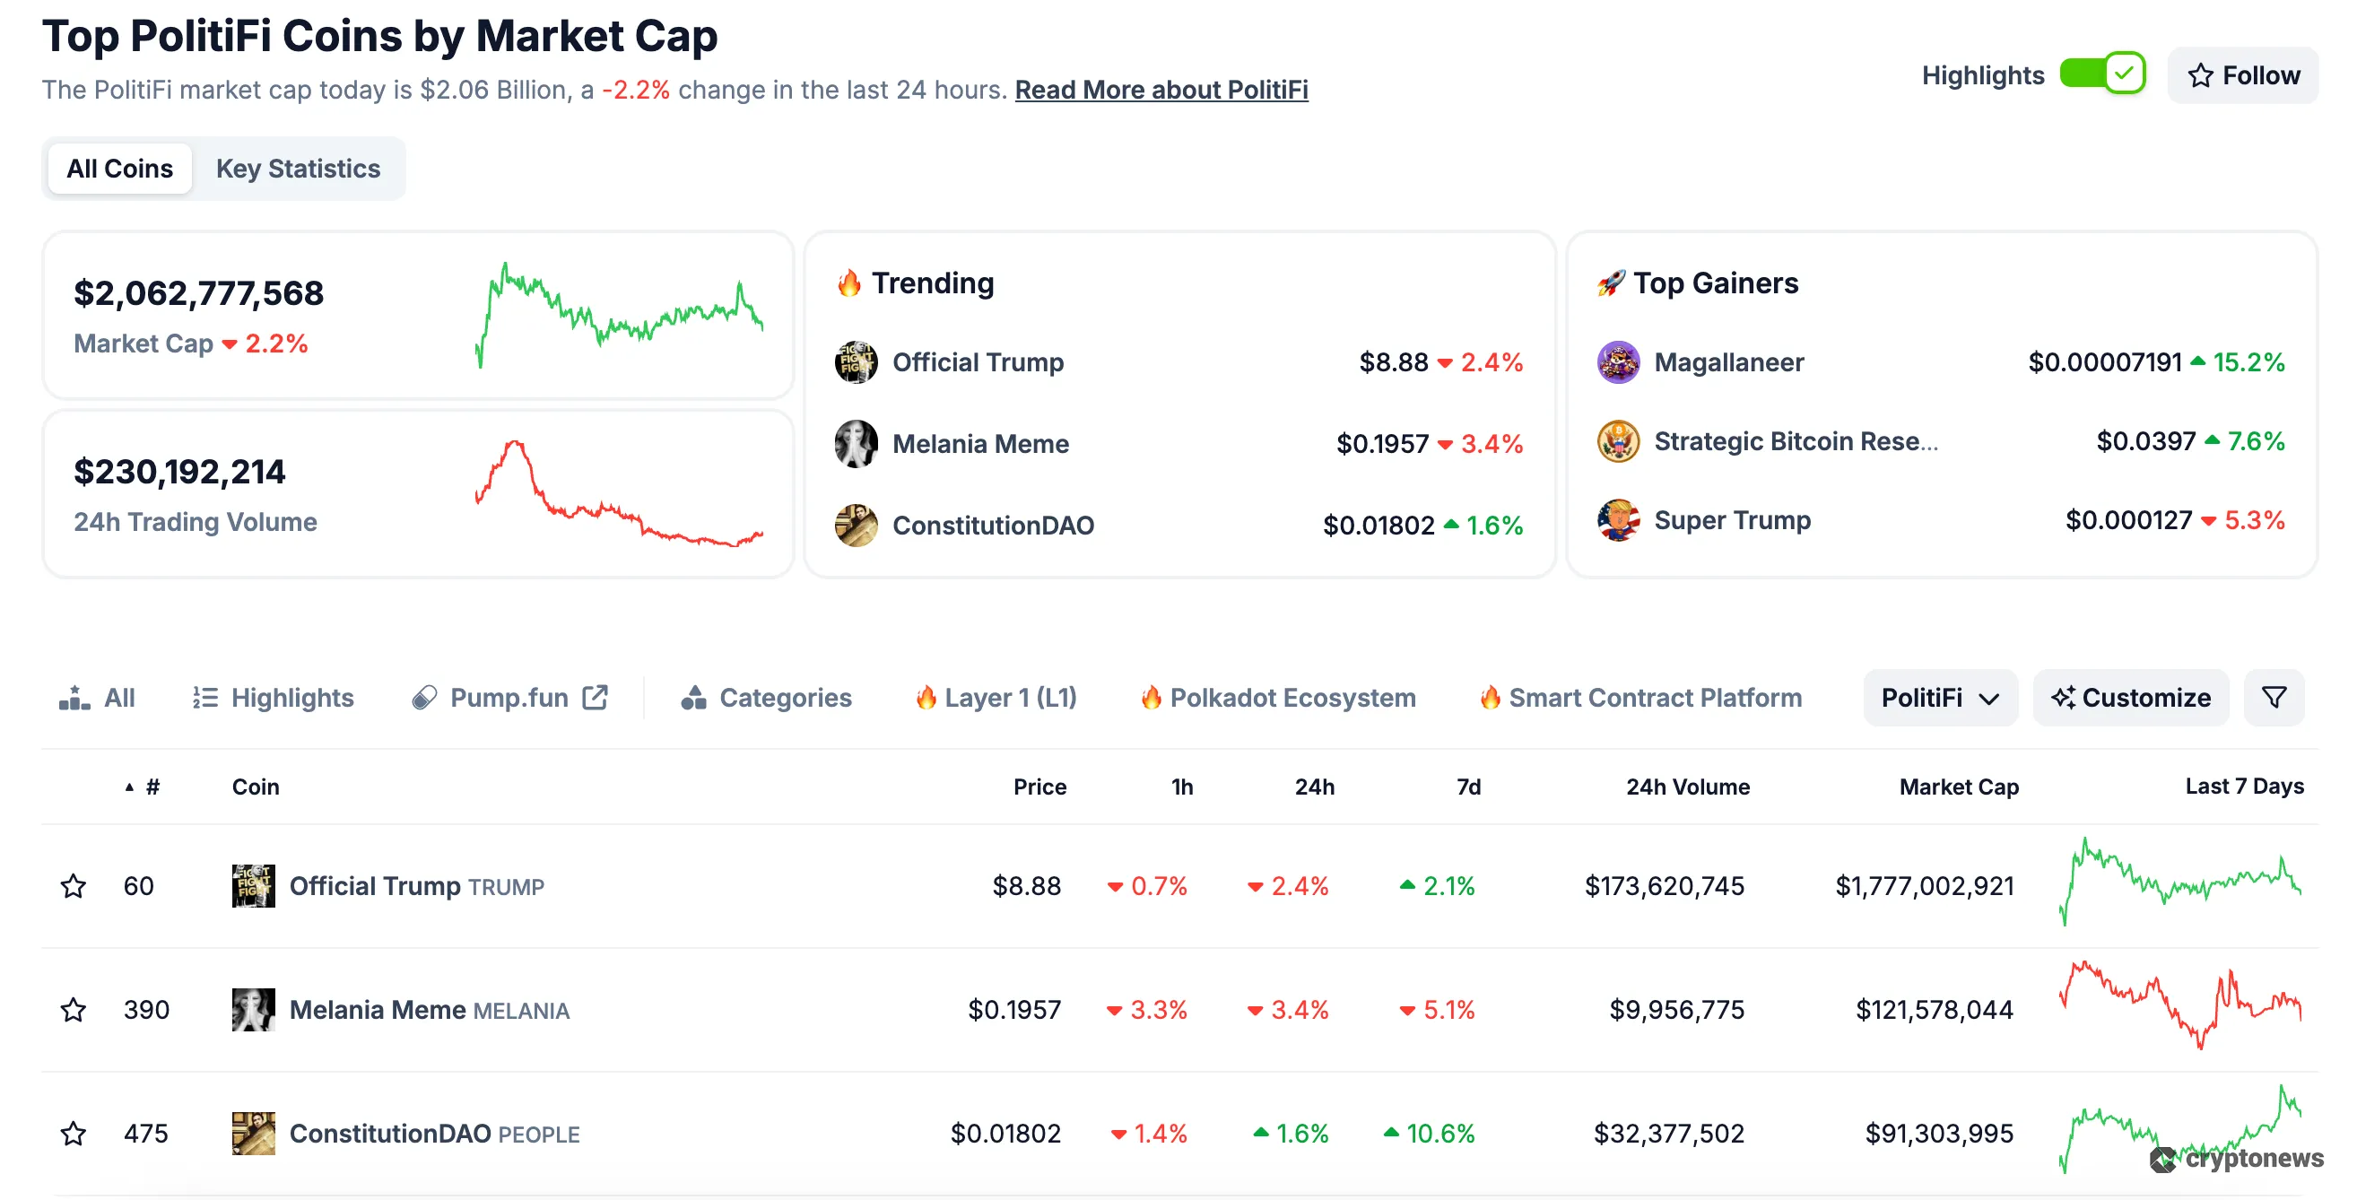Disable the Highlights toggle switch

pos(2101,74)
